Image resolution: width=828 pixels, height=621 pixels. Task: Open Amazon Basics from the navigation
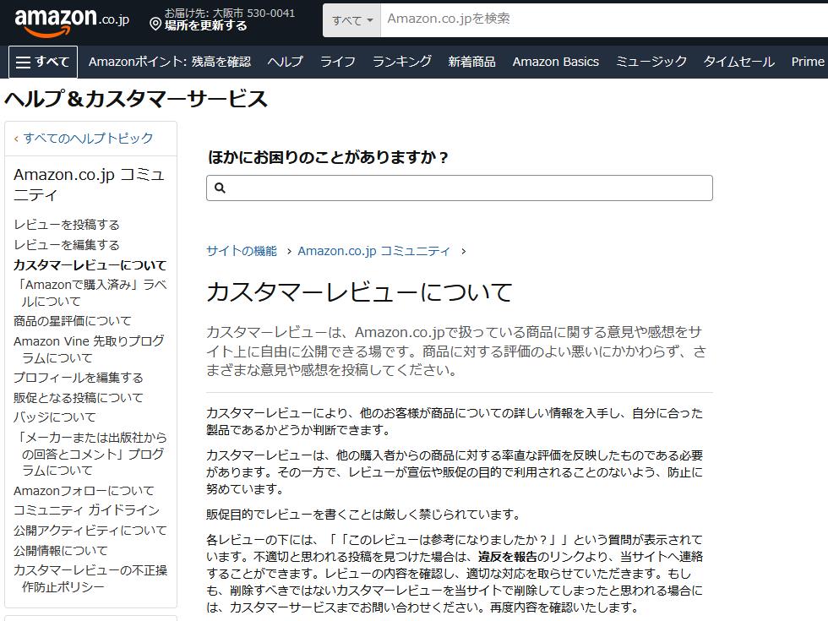coord(555,62)
